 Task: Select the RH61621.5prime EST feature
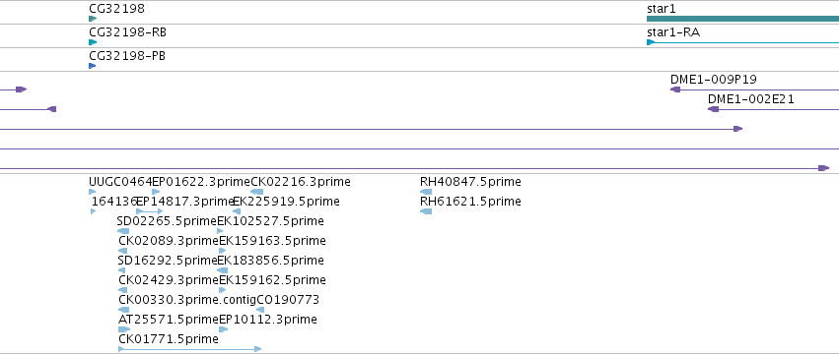coord(426,211)
